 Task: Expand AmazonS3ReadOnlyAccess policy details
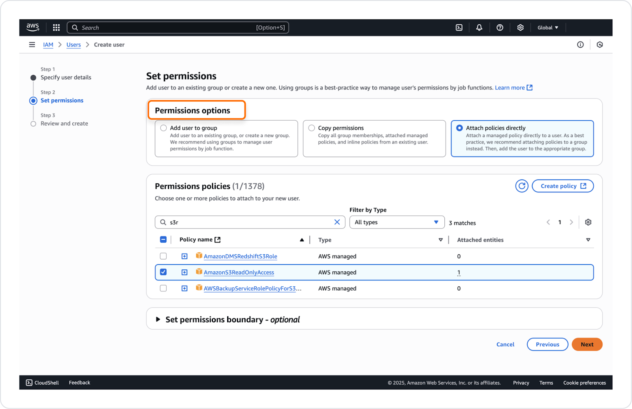point(184,272)
